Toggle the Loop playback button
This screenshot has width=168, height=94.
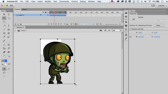click(67, 24)
